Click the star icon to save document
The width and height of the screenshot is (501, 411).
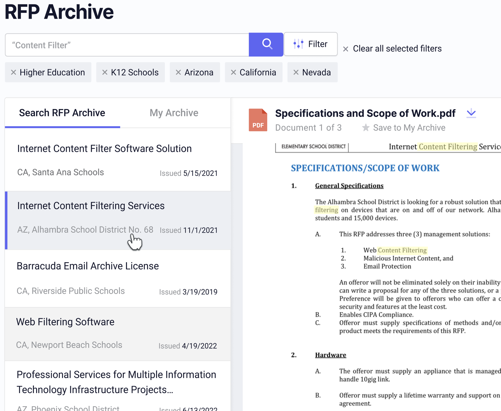point(366,128)
